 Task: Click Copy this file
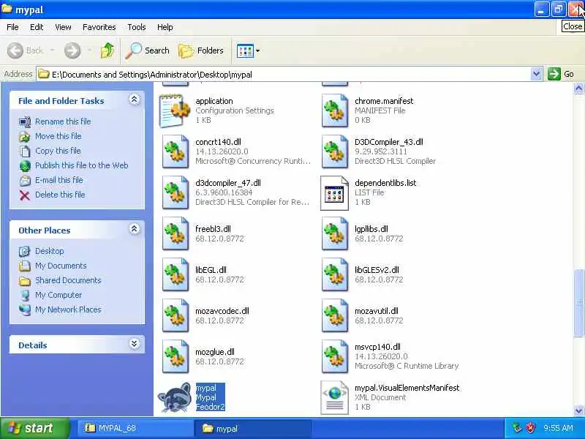[x=58, y=151]
